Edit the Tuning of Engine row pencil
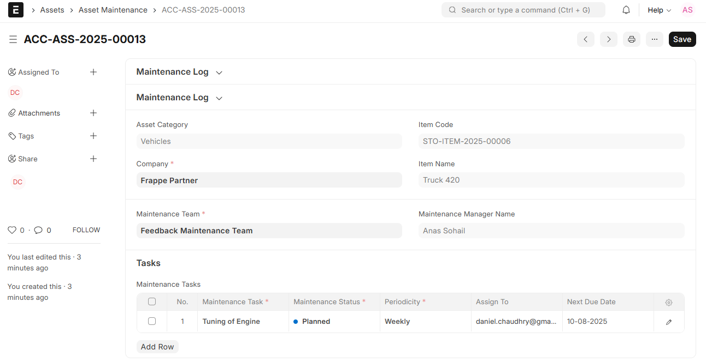Viewport: 706px width, 362px height. click(x=669, y=322)
